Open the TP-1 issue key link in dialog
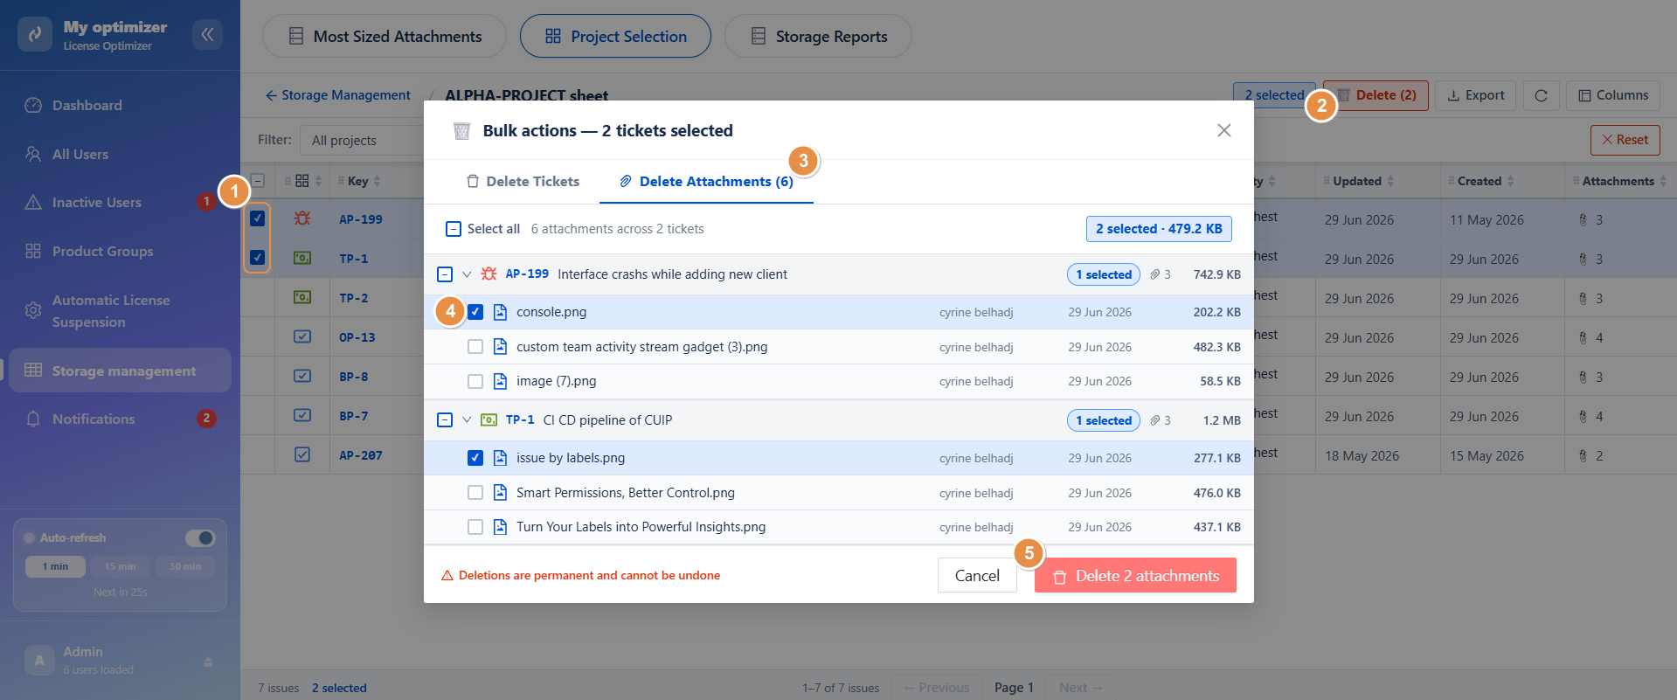The width and height of the screenshot is (1677, 700). [x=520, y=419]
